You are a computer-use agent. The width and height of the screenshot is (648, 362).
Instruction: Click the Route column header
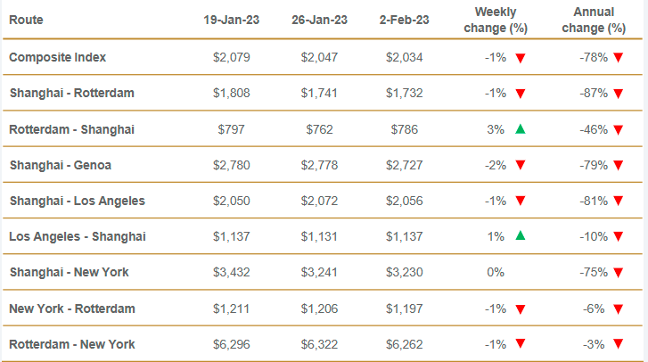(x=26, y=19)
